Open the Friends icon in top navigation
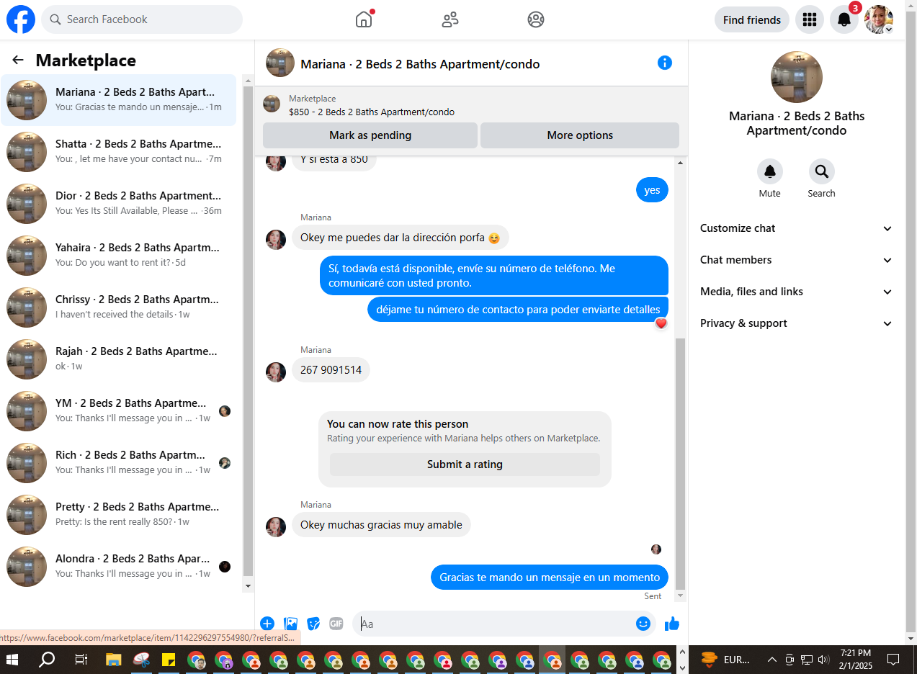 tap(450, 19)
